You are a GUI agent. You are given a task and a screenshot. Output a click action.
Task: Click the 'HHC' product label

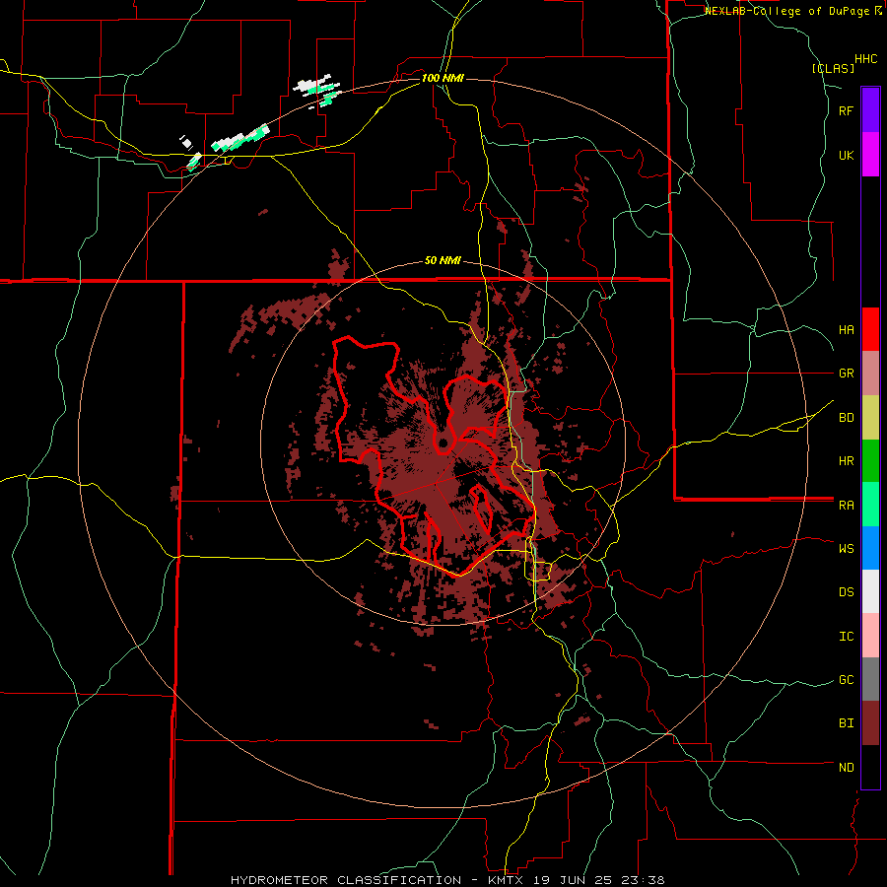(x=866, y=59)
